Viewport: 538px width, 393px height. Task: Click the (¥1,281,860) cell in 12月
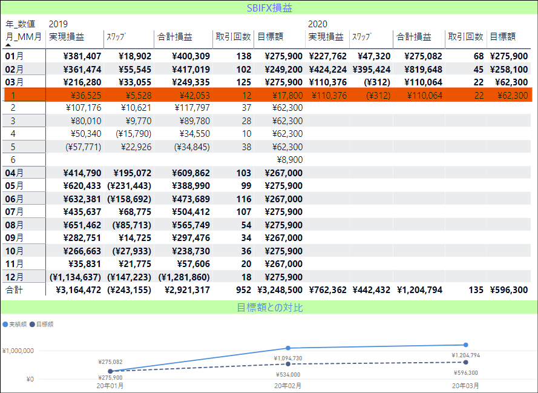184,277
